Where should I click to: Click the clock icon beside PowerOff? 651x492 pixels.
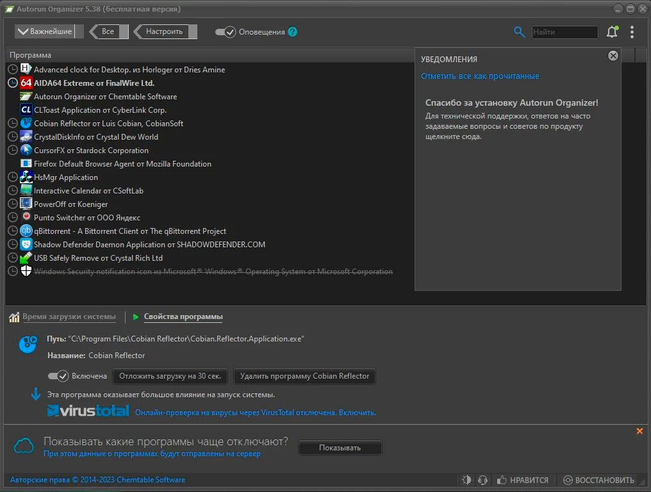[13, 204]
